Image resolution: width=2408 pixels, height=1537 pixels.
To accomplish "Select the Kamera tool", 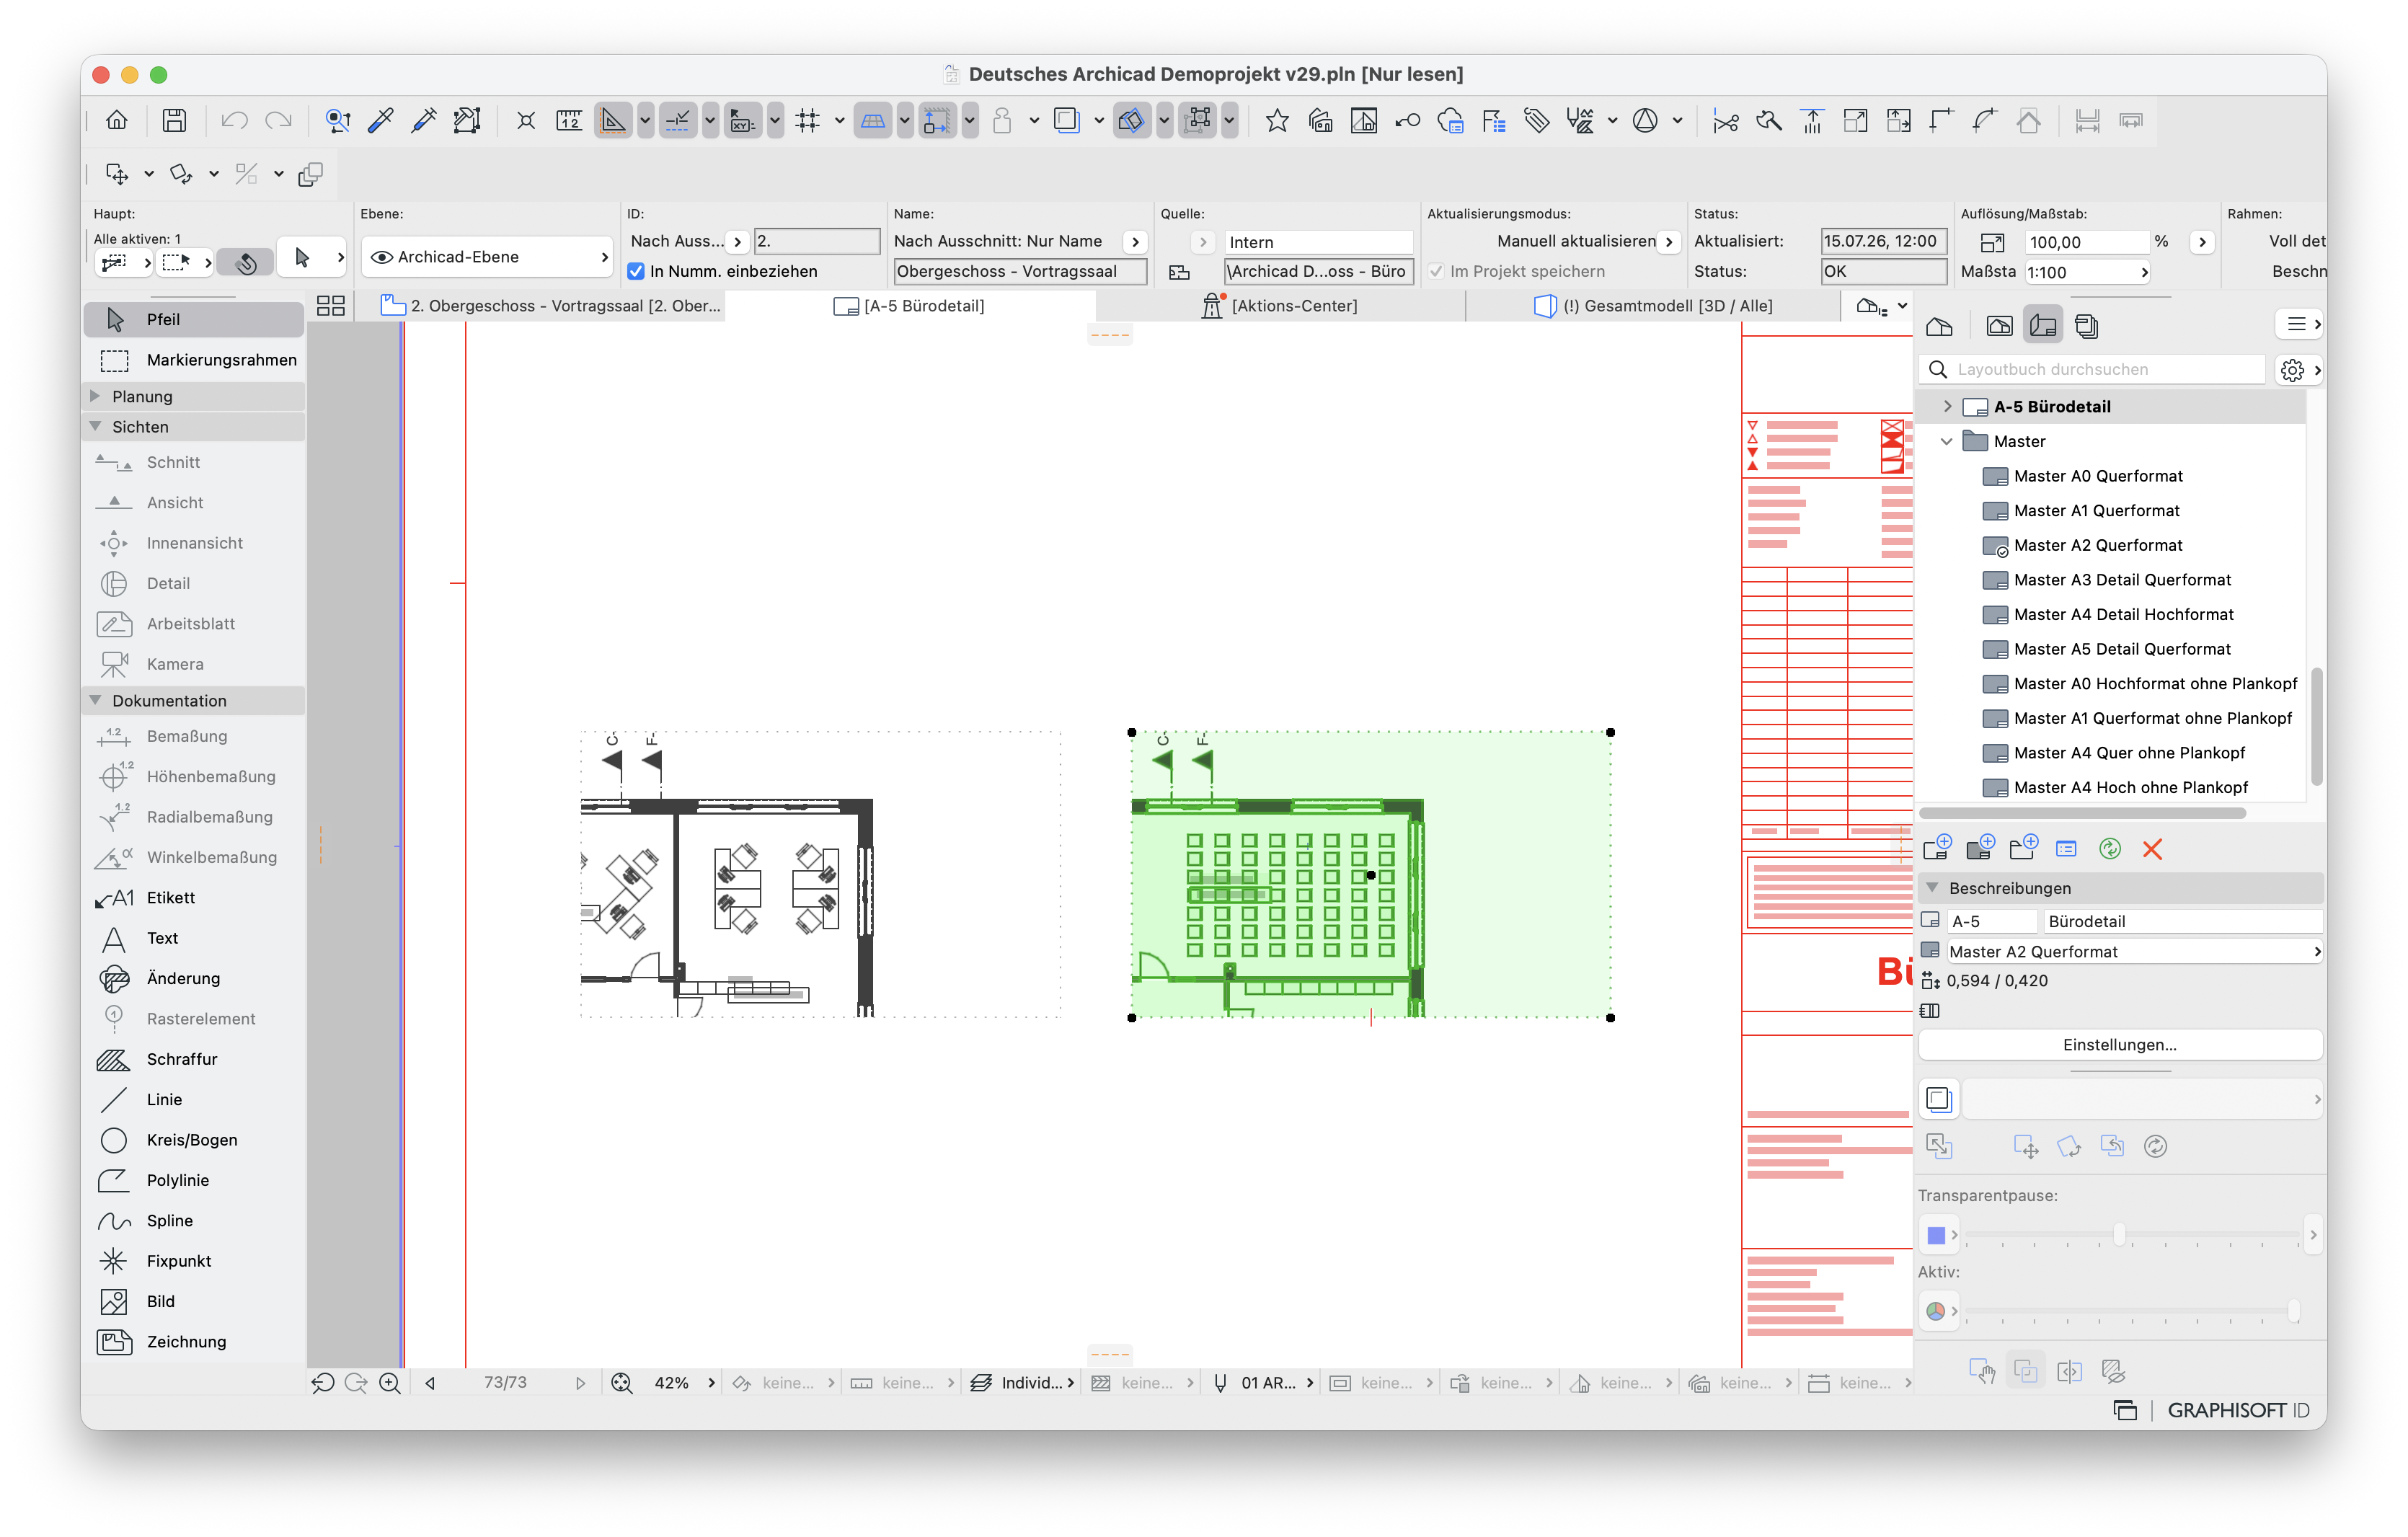I will pyautogui.click(x=193, y=664).
